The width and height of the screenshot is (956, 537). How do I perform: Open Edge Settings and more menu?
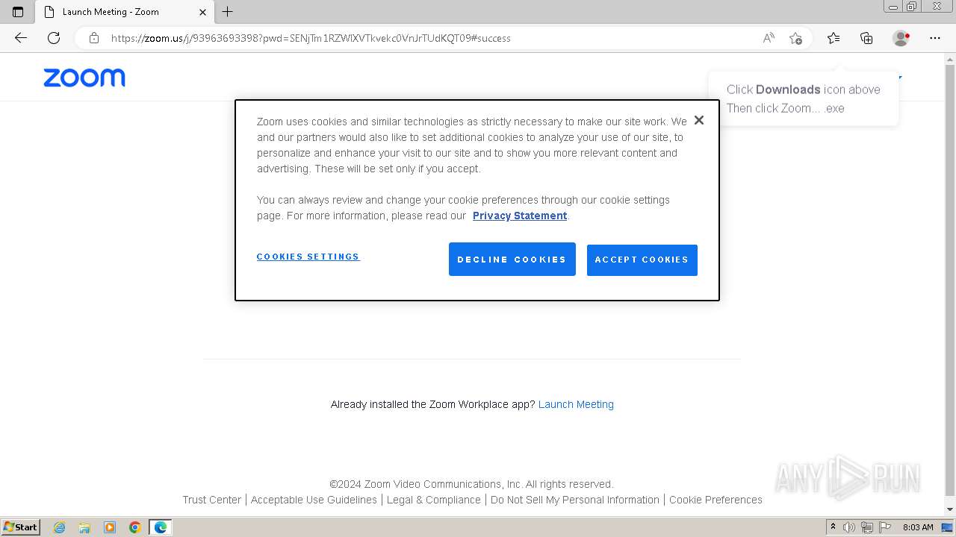[x=935, y=38]
